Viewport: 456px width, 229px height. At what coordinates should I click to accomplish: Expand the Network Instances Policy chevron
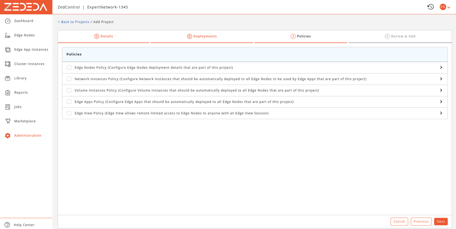click(441, 79)
